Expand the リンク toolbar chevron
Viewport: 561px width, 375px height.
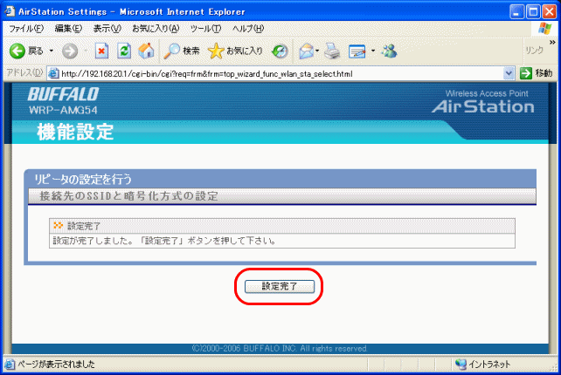click(552, 43)
